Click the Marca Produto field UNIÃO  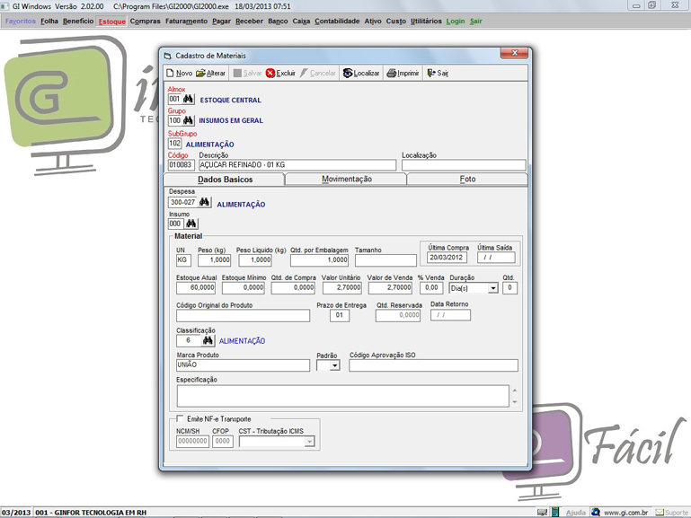coord(243,365)
